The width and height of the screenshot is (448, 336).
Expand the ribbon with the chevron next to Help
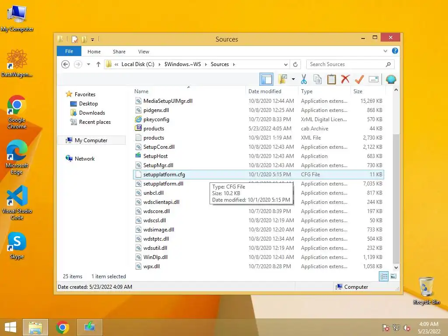click(x=385, y=51)
